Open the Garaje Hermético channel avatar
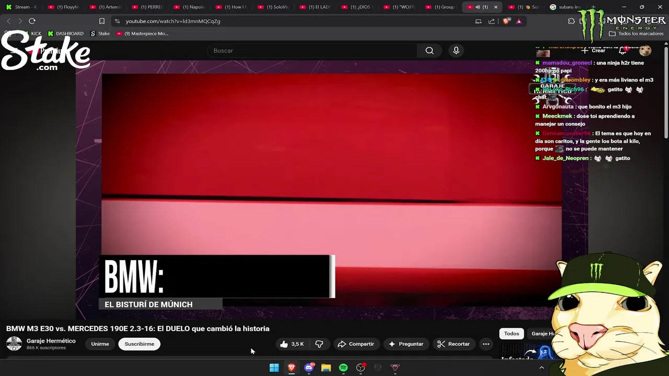Viewport: 669px width, 376px height. tap(14, 344)
